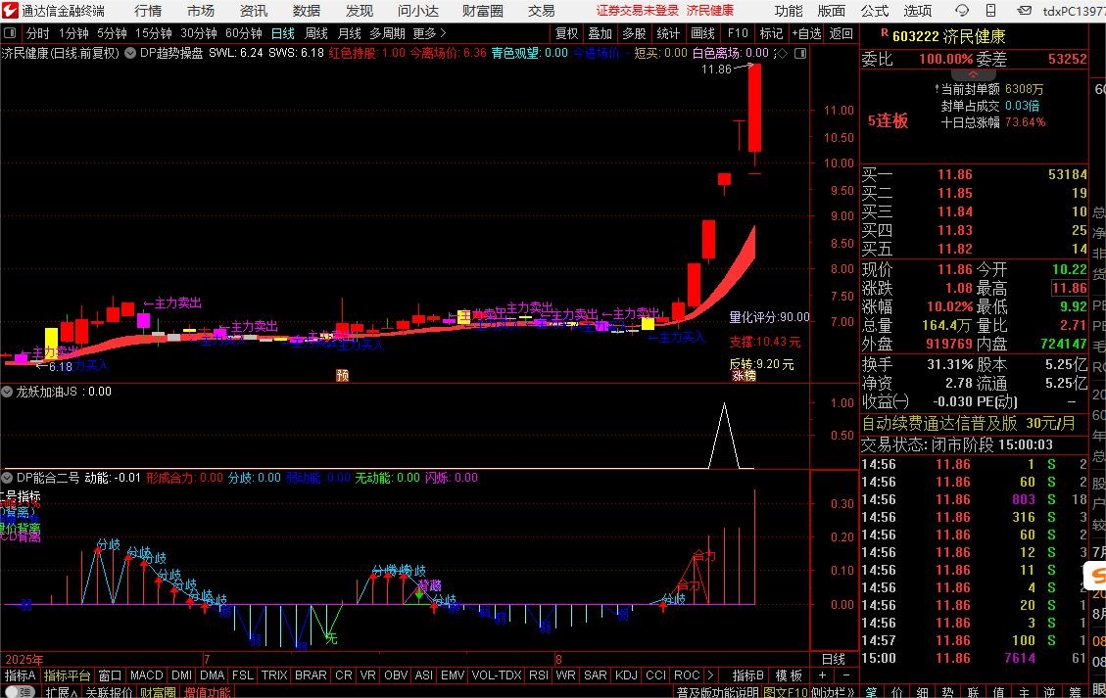The height and width of the screenshot is (698, 1106).
Task: Open the 资讯 menu
Action: click(253, 11)
